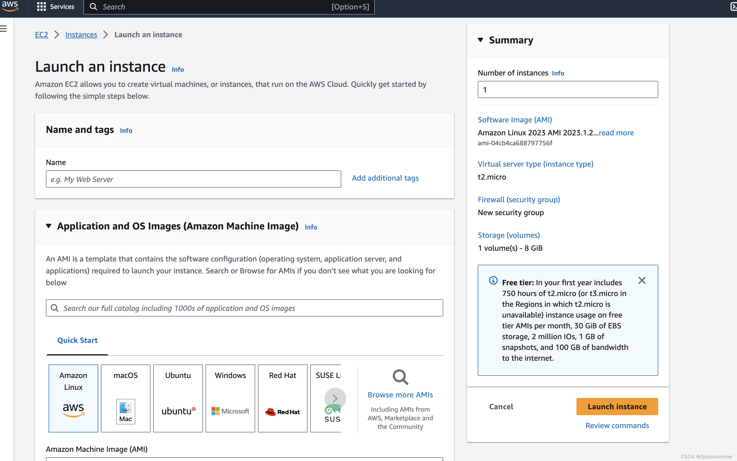Open Info next to Name and tags
Image resolution: width=737 pixels, height=461 pixels.
126,130
